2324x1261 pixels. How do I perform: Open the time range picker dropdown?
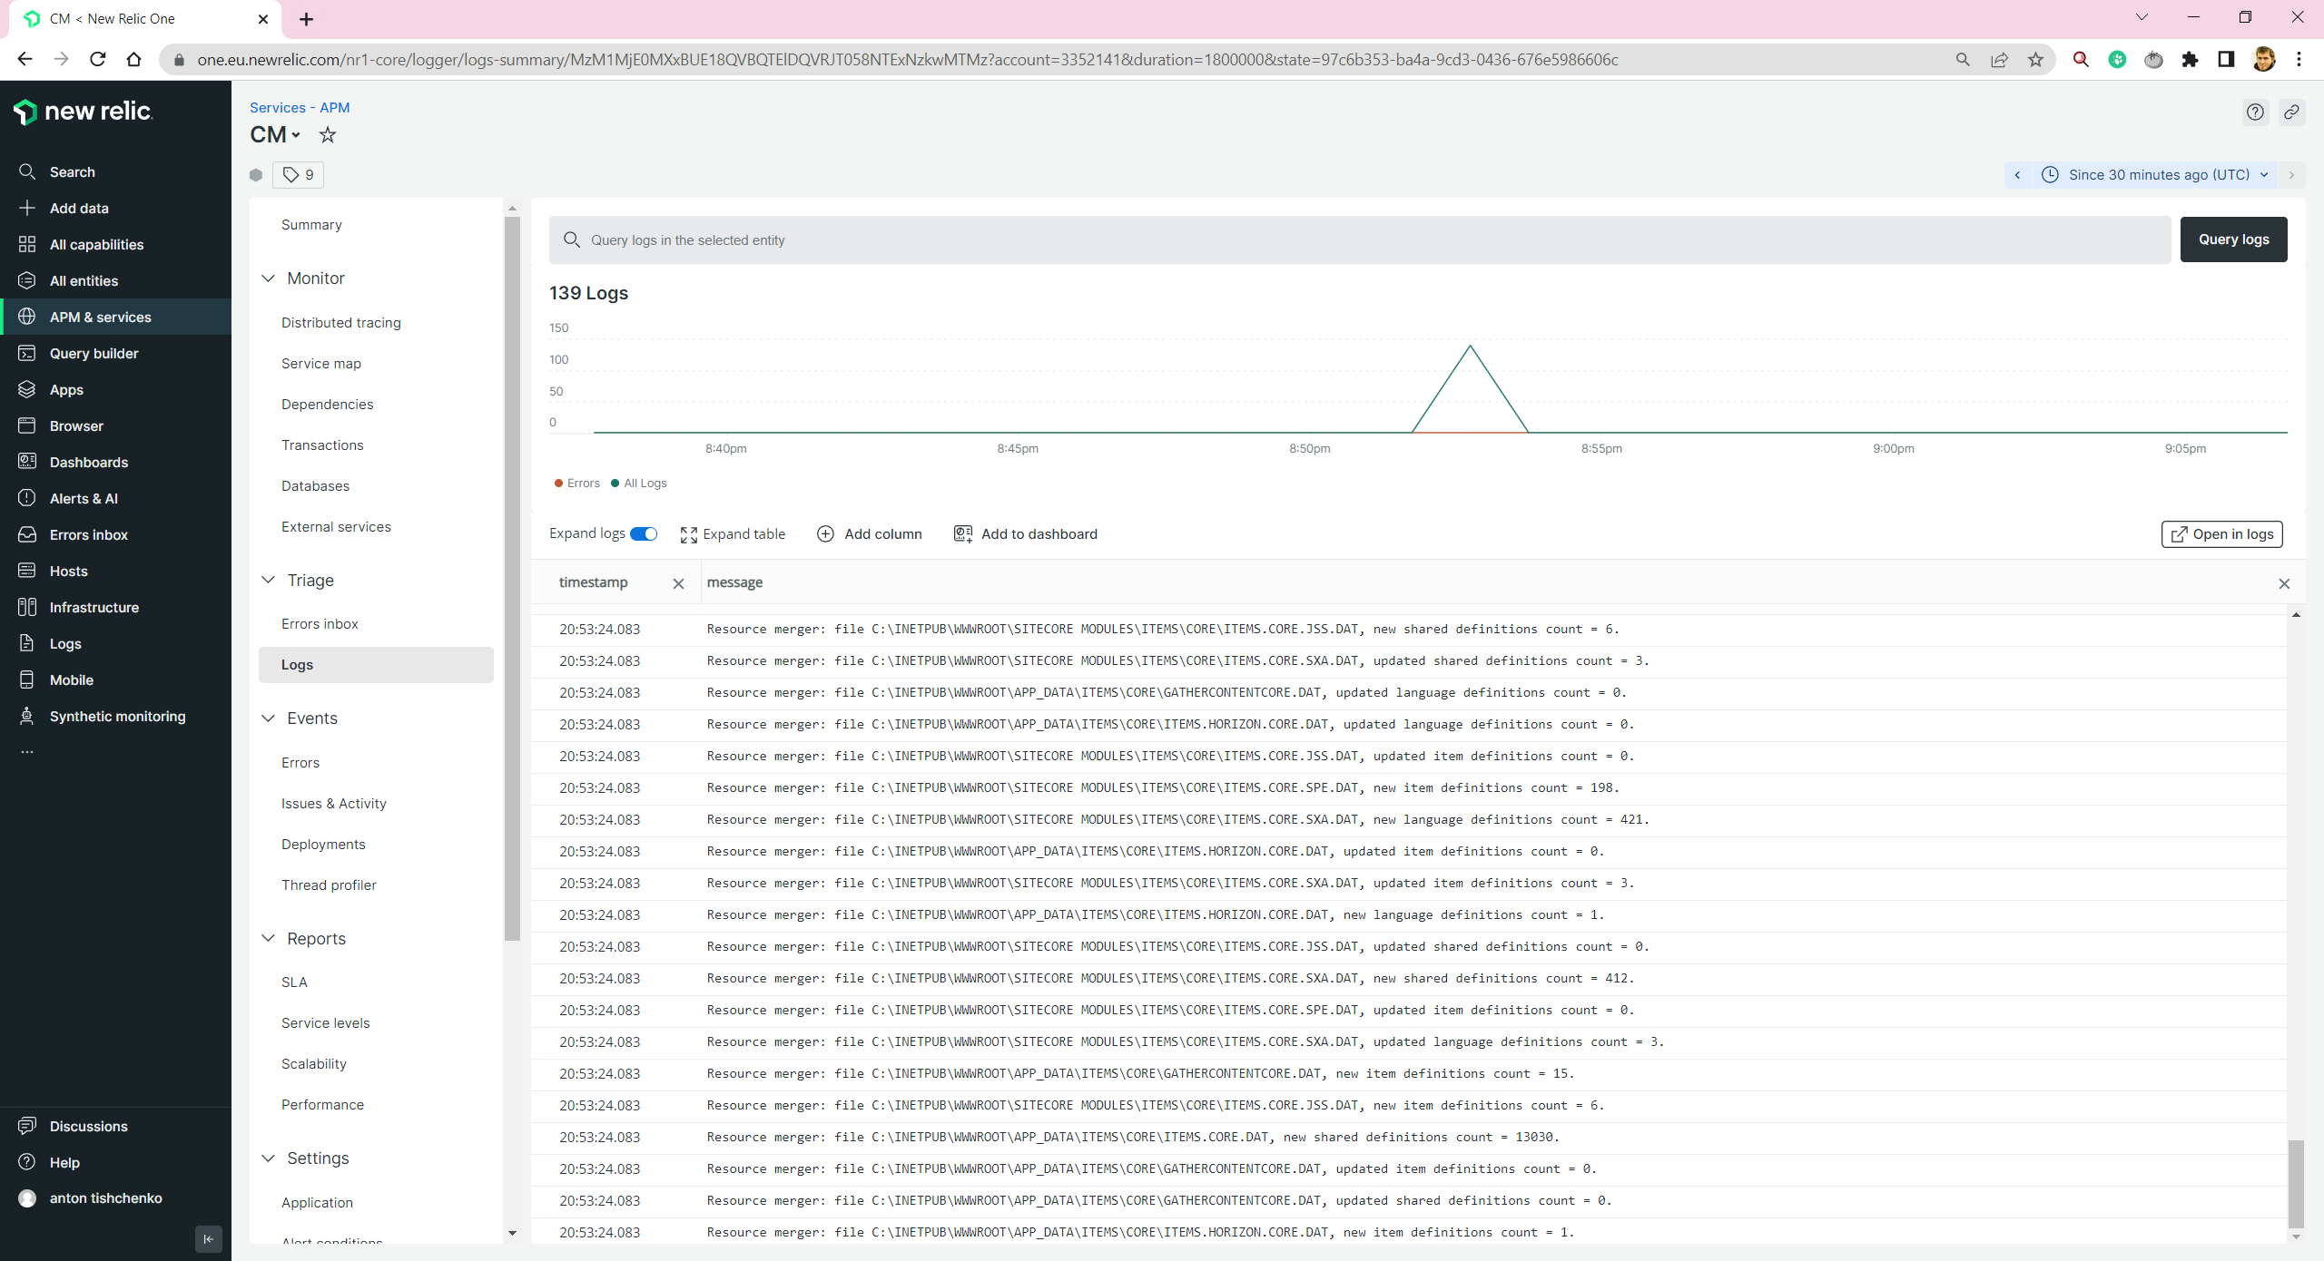2158,174
